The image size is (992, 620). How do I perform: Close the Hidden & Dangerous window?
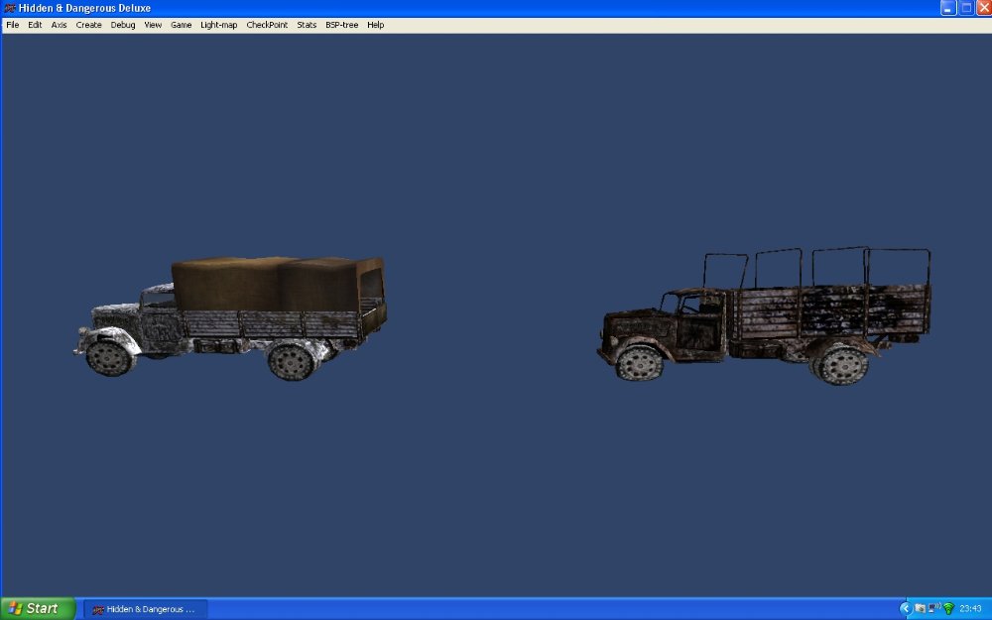click(984, 8)
